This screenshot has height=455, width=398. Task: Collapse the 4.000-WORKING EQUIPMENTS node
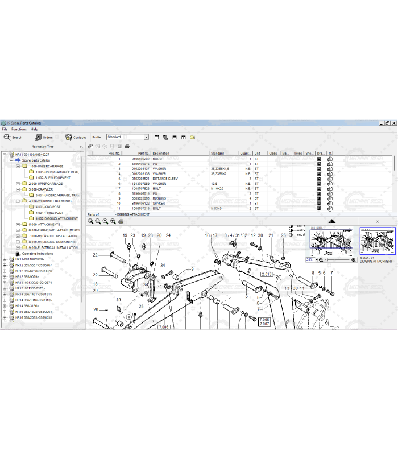(18, 201)
